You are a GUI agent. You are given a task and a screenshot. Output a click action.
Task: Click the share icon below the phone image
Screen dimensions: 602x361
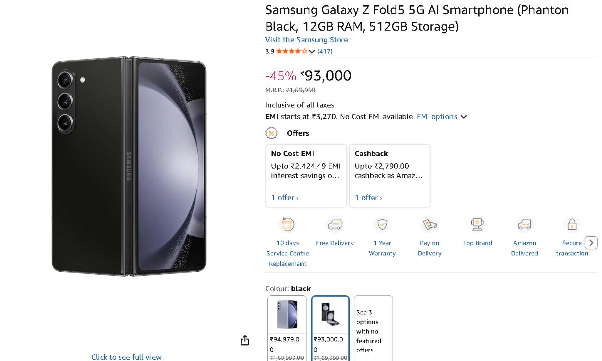coord(245,340)
